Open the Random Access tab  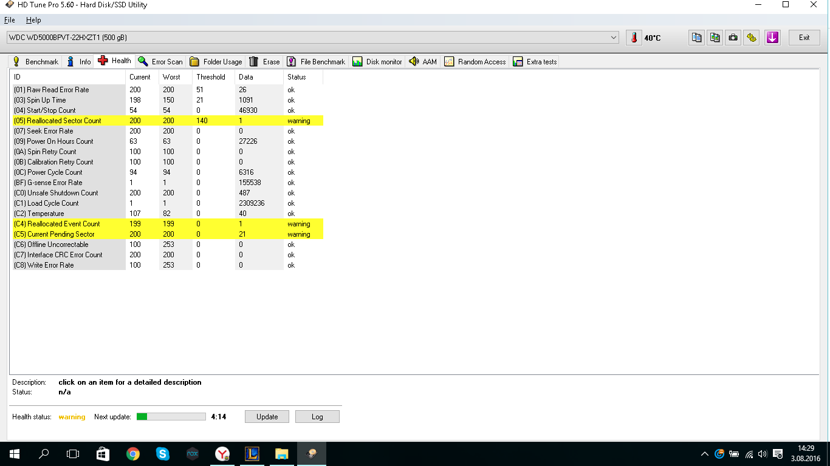coord(475,61)
